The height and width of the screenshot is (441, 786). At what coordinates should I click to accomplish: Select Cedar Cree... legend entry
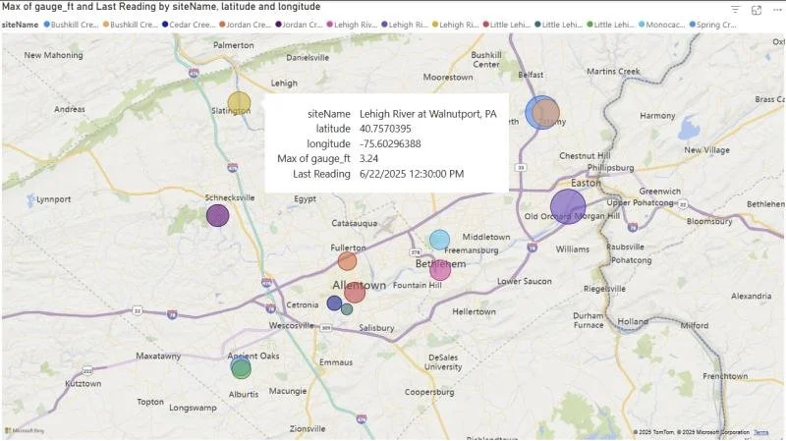189,24
